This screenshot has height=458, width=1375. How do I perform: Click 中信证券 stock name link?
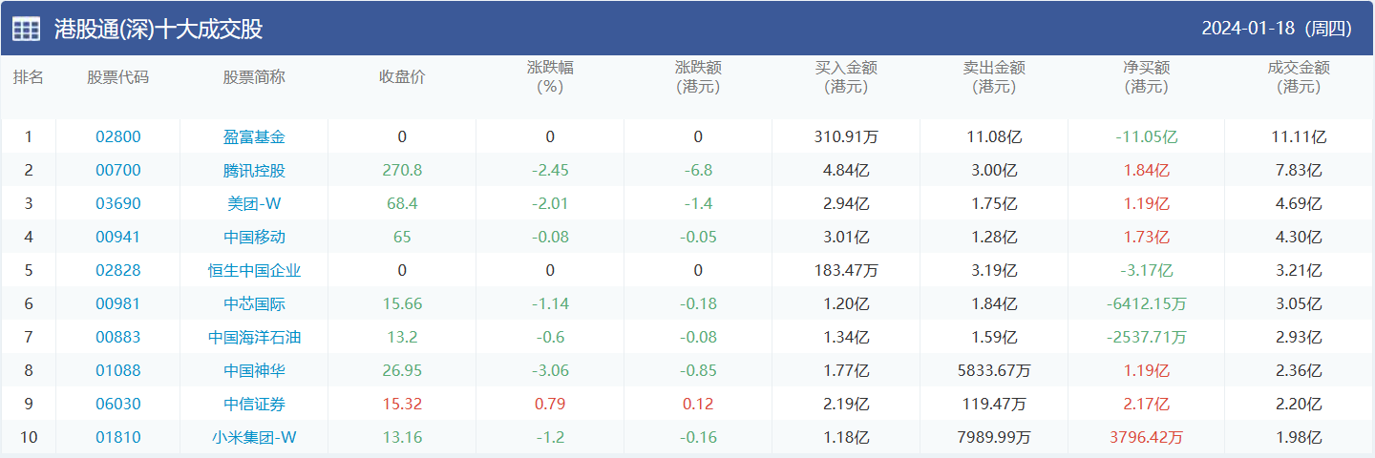coord(254,404)
